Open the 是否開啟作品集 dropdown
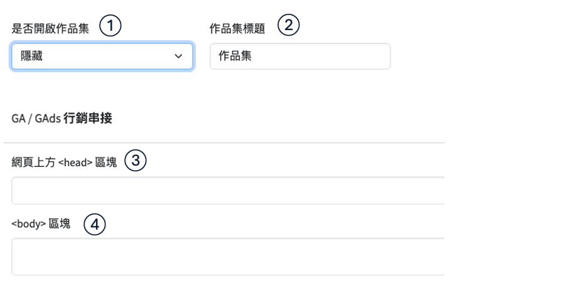This screenshot has width=585, height=293. pyautogui.click(x=102, y=56)
